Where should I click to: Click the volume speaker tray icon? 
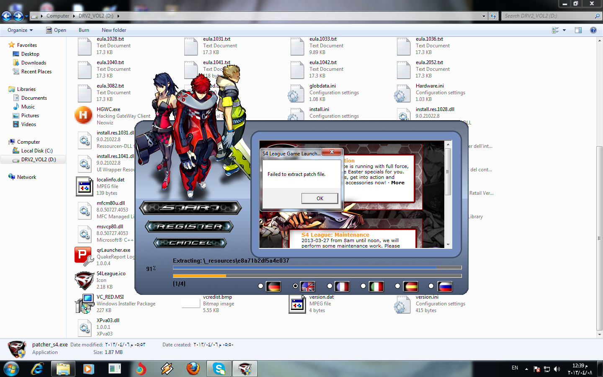557,369
